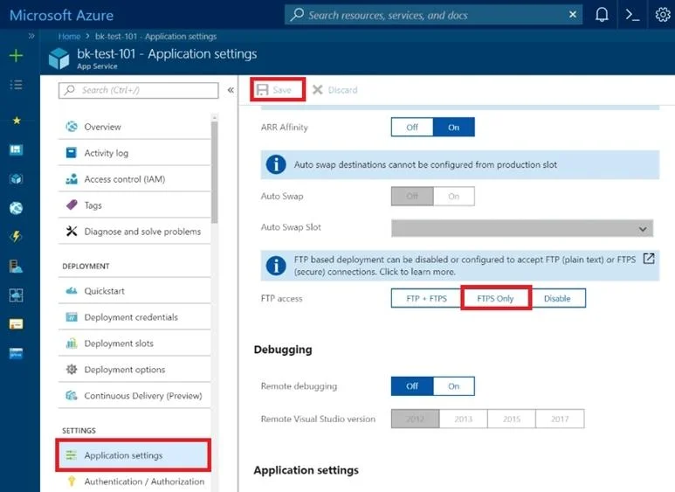675x492 pixels.
Task: Click the SQL databases icon in the left rail
Action: point(16,267)
